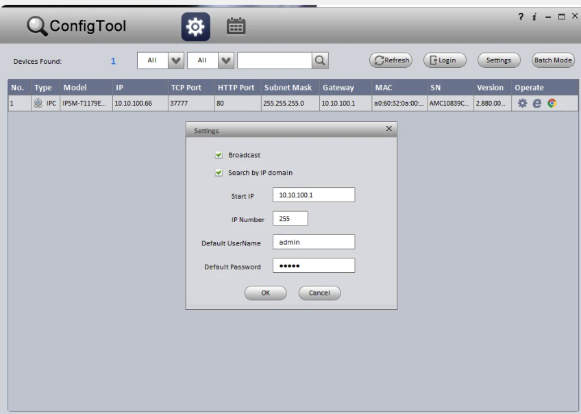The height and width of the screenshot is (414, 581).
Task: Click the gateway 10.10.100.1 table cell
Action: click(346, 103)
